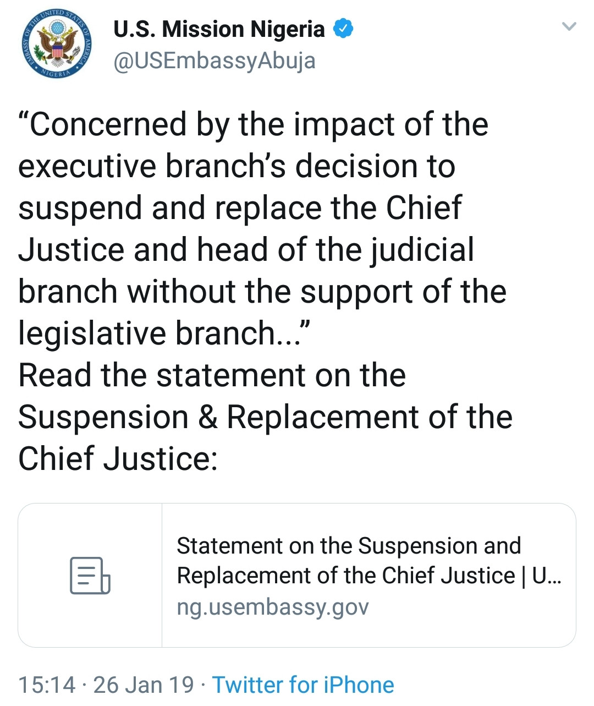Click the 15:14 time stamp

(x=47, y=685)
